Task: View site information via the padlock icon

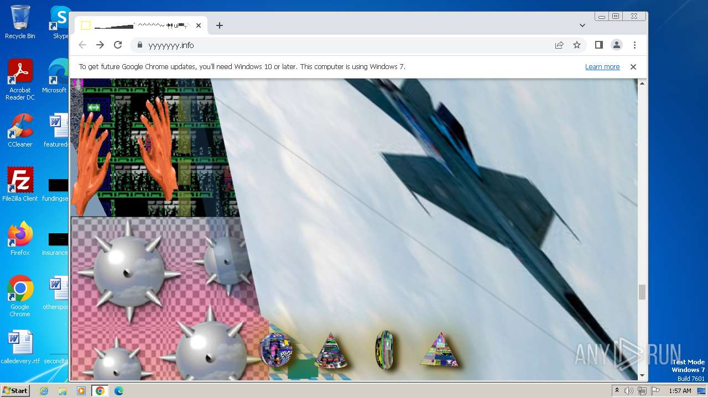Action: point(139,45)
